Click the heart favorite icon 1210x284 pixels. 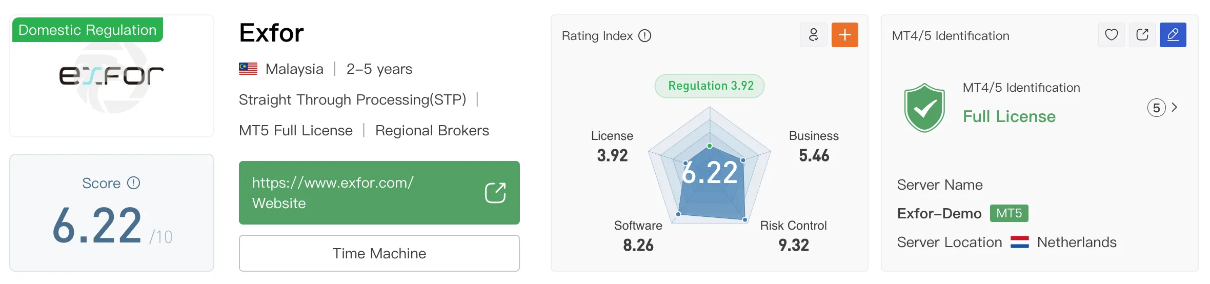coord(1111,35)
